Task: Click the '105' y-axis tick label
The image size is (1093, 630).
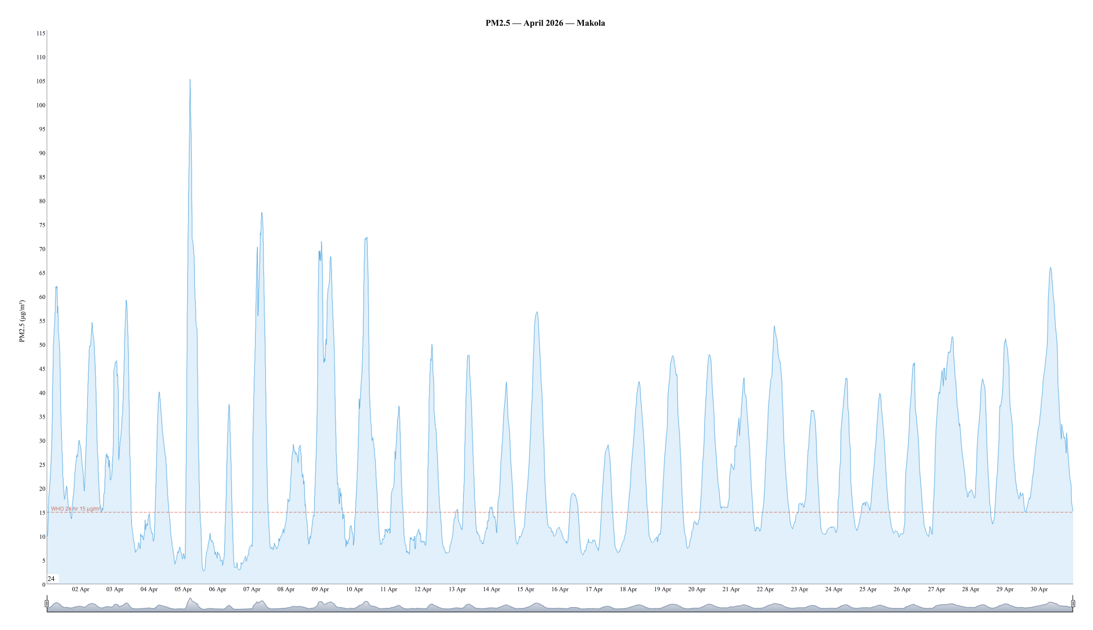Action: click(x=41, y=81)
